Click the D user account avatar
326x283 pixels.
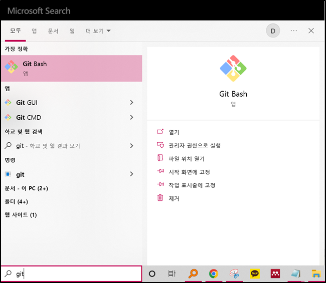(273, 31)
